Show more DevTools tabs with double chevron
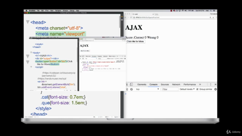The width and height of the screenshot is (242, 136). (200, 85)
